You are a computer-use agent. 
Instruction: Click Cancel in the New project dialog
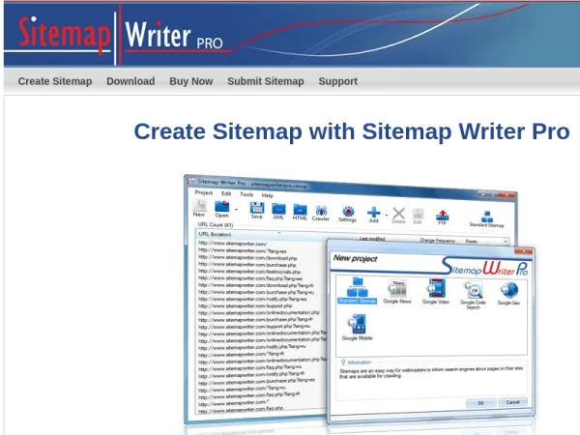(x=512, y=402)
